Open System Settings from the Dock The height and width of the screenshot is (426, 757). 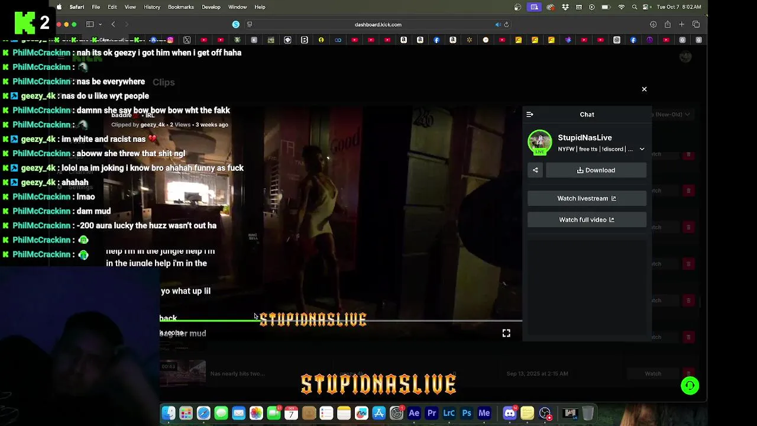(396, 413)
